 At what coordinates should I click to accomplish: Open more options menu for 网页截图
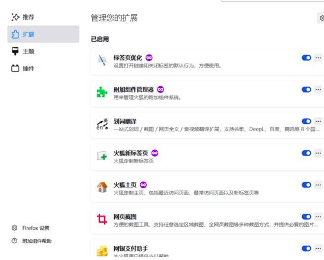pyautogui.click(x=318, y=217)
